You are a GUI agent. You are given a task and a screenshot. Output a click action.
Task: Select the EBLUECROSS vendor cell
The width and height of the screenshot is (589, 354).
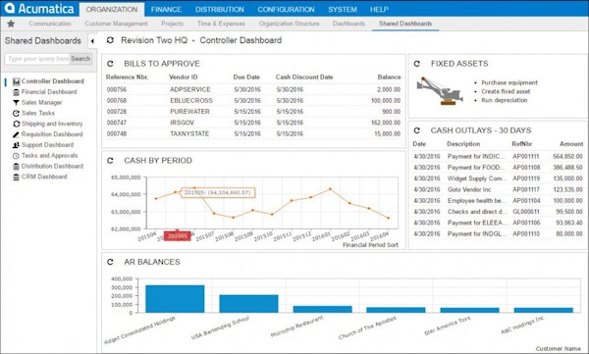(x=191, y=101)
